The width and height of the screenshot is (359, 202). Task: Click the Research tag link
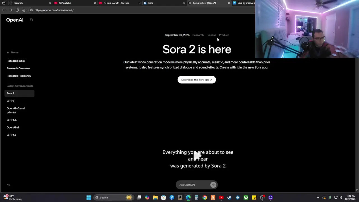coord(198,35)
